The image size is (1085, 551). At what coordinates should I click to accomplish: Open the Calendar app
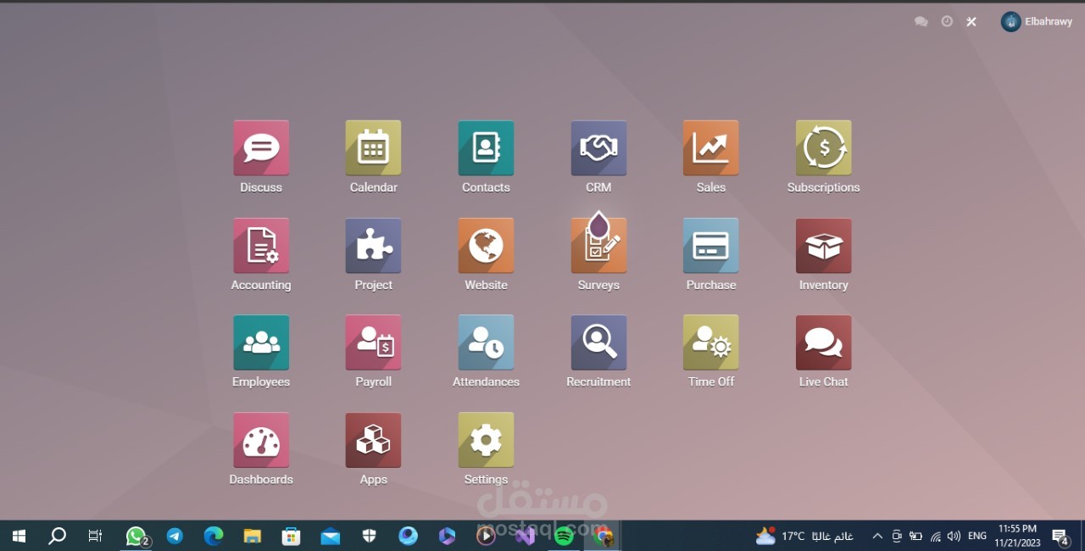373,148
